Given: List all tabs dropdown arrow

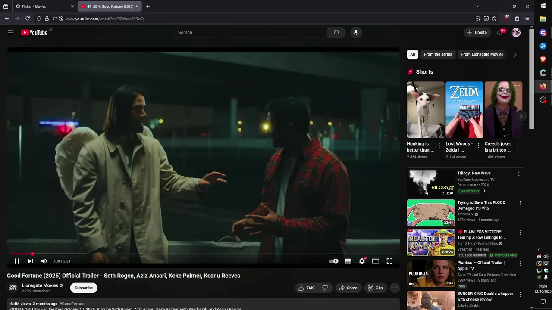Looking at the screenshot, I should 477,6.
